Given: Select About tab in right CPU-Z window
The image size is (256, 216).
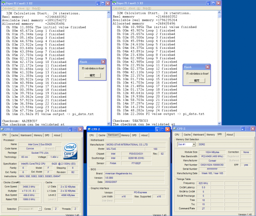Looking at the screenshot, I should 230,135.
